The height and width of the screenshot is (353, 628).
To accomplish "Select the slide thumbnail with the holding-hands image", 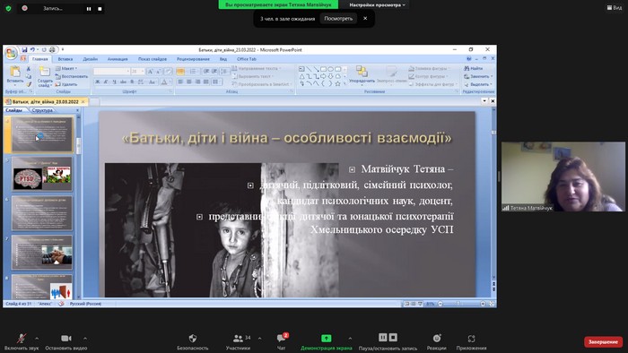I will point(42,252).
